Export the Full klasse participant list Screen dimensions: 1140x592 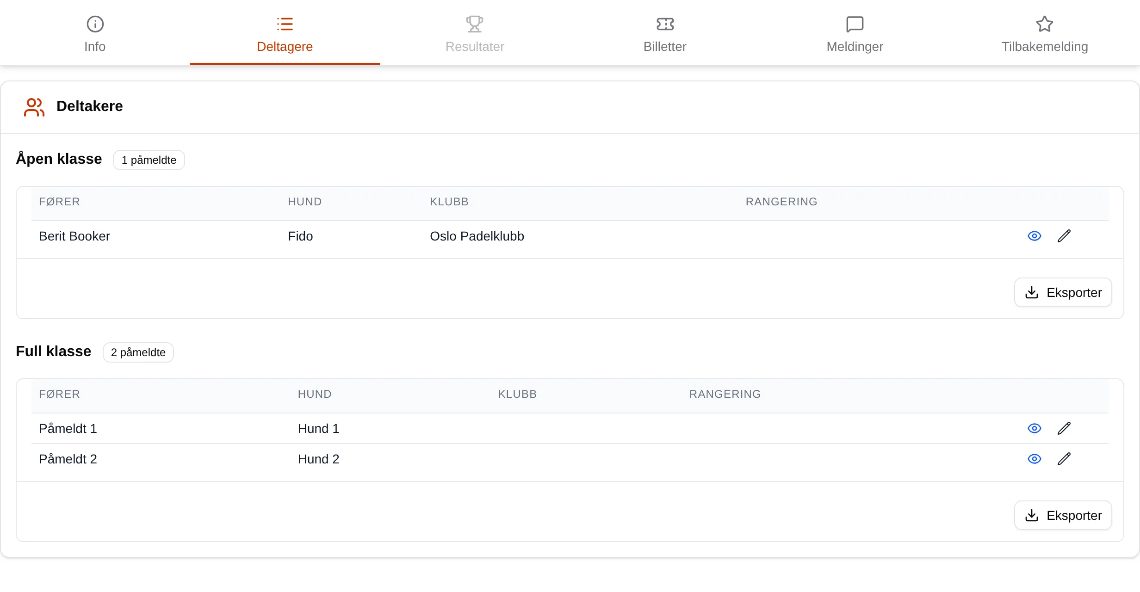click(1063, 515)
